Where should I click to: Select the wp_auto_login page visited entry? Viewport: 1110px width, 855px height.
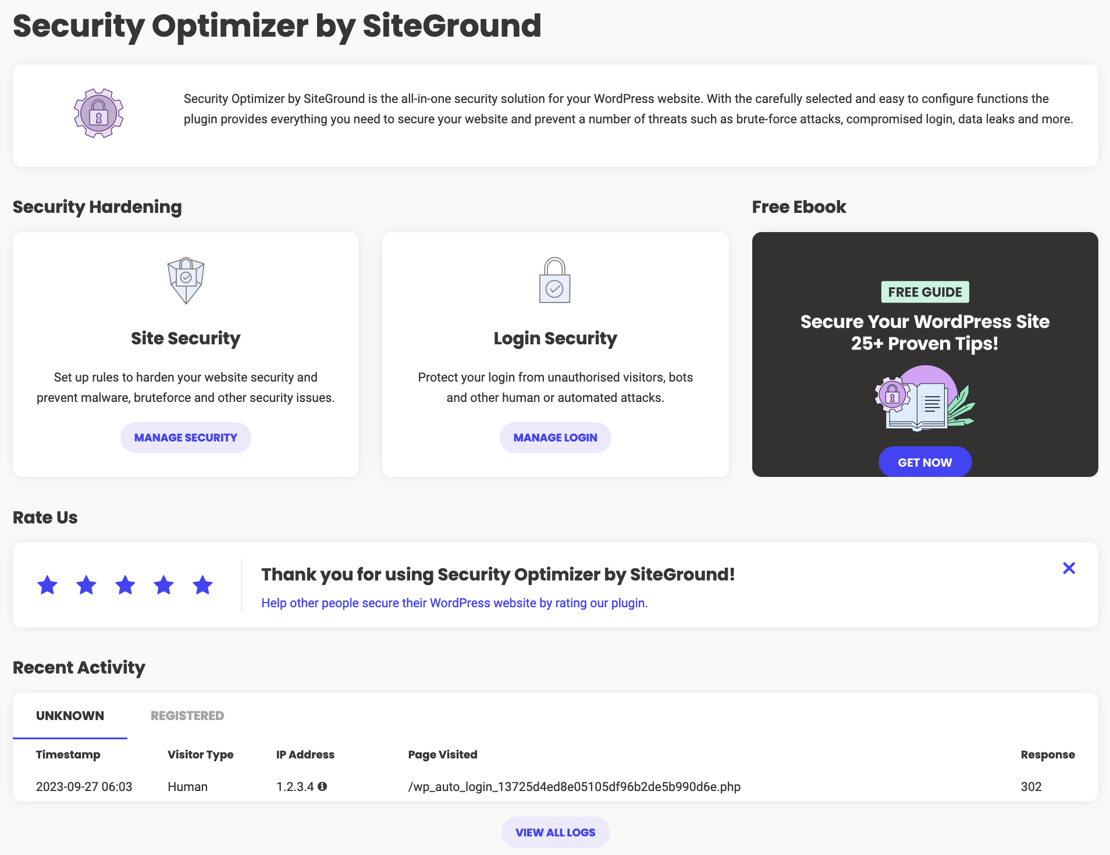point(574,786)
